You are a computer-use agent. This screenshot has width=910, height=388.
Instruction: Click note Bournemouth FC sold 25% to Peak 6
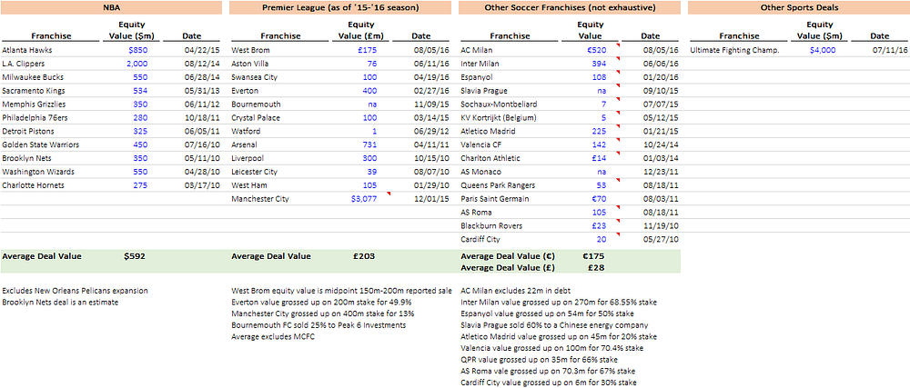(x=318, y=325)
